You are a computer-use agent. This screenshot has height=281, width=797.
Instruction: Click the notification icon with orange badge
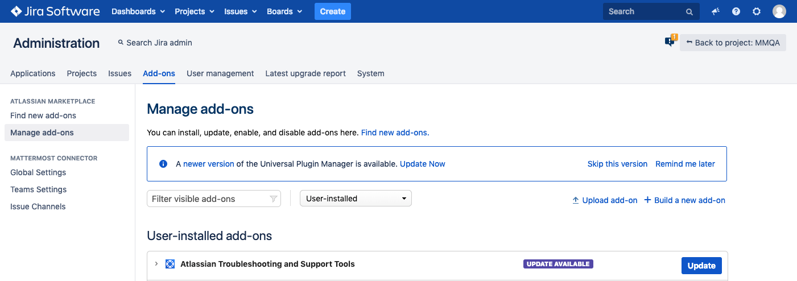(x=670, y=42)
